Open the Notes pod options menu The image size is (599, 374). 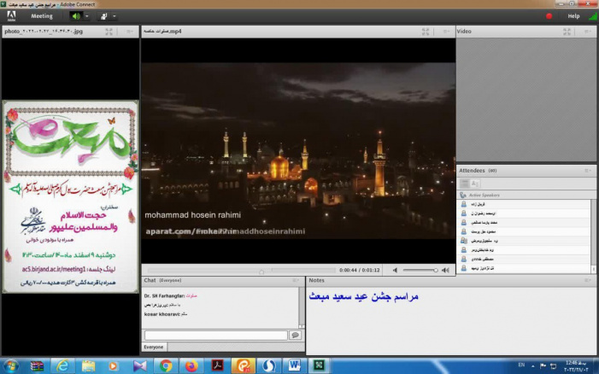coord(587,280)
